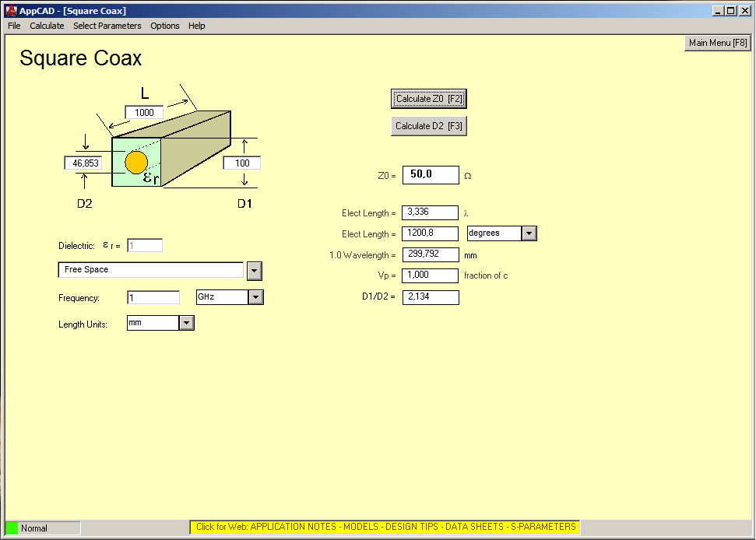Open the File menu

(14, 26)
